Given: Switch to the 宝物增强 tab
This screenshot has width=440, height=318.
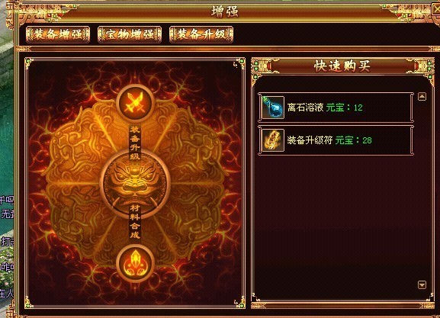Looking at the screenshot, I should click(x=130, y=34).
